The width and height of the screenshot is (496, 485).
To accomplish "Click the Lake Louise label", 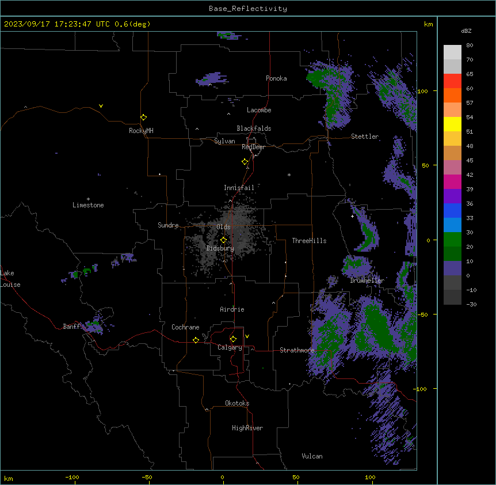I will pos(10,279).
